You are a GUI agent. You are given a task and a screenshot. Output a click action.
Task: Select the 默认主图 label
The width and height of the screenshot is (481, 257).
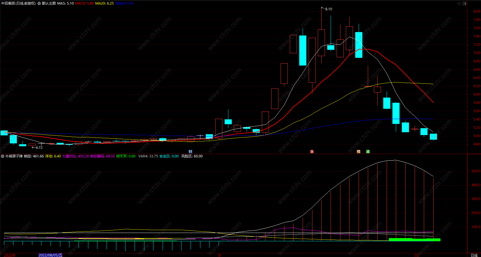49,3
